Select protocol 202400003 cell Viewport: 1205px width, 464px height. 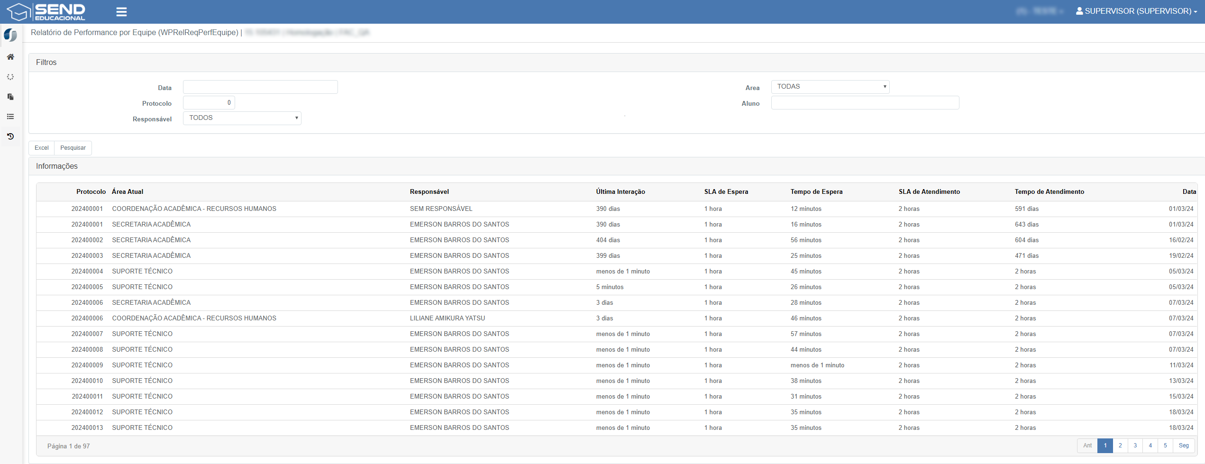pos(87,256)
